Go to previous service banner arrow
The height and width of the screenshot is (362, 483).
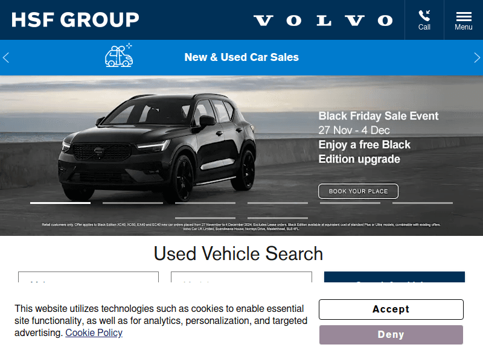pos(6,57)
